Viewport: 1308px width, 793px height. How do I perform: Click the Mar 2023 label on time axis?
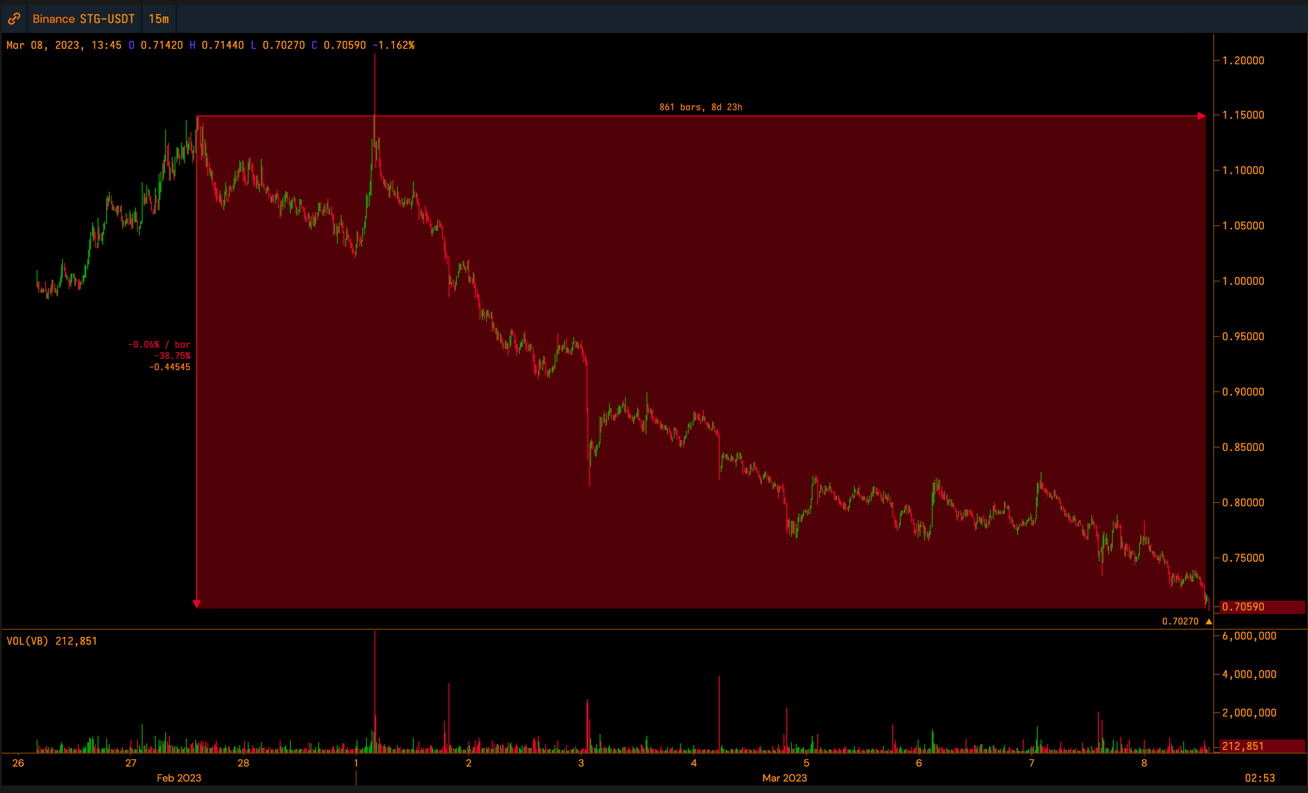[784, 778]
